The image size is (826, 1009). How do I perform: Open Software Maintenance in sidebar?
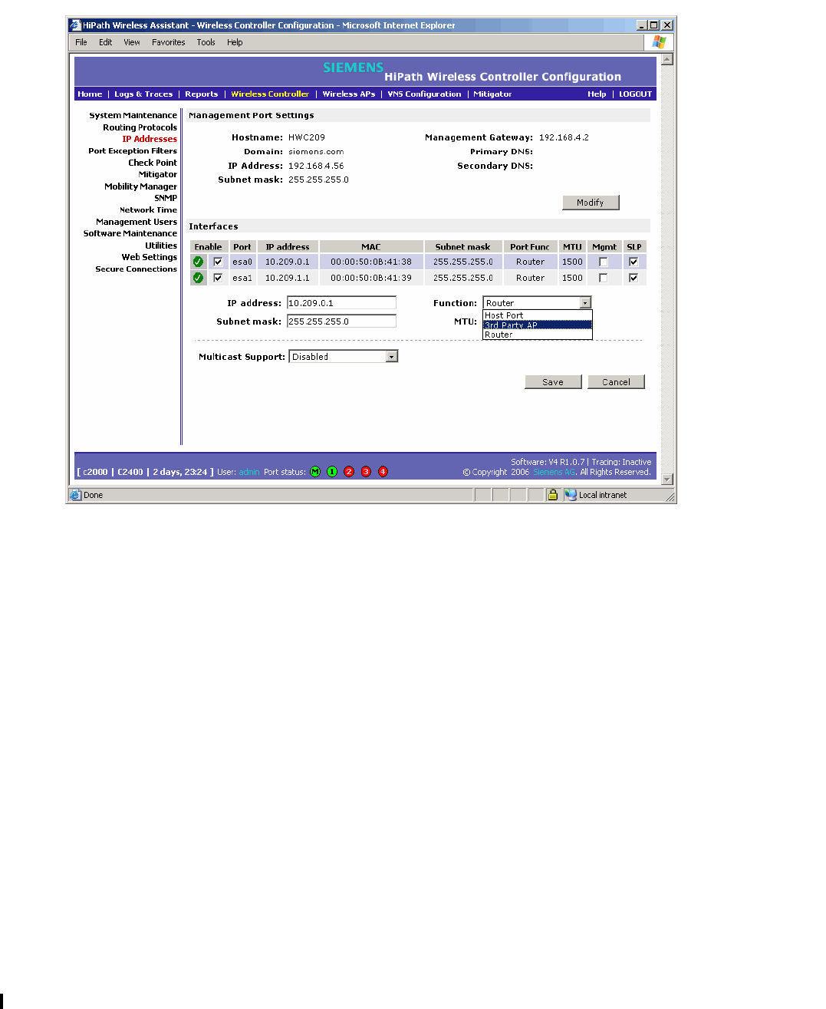[x=130, y=233]
